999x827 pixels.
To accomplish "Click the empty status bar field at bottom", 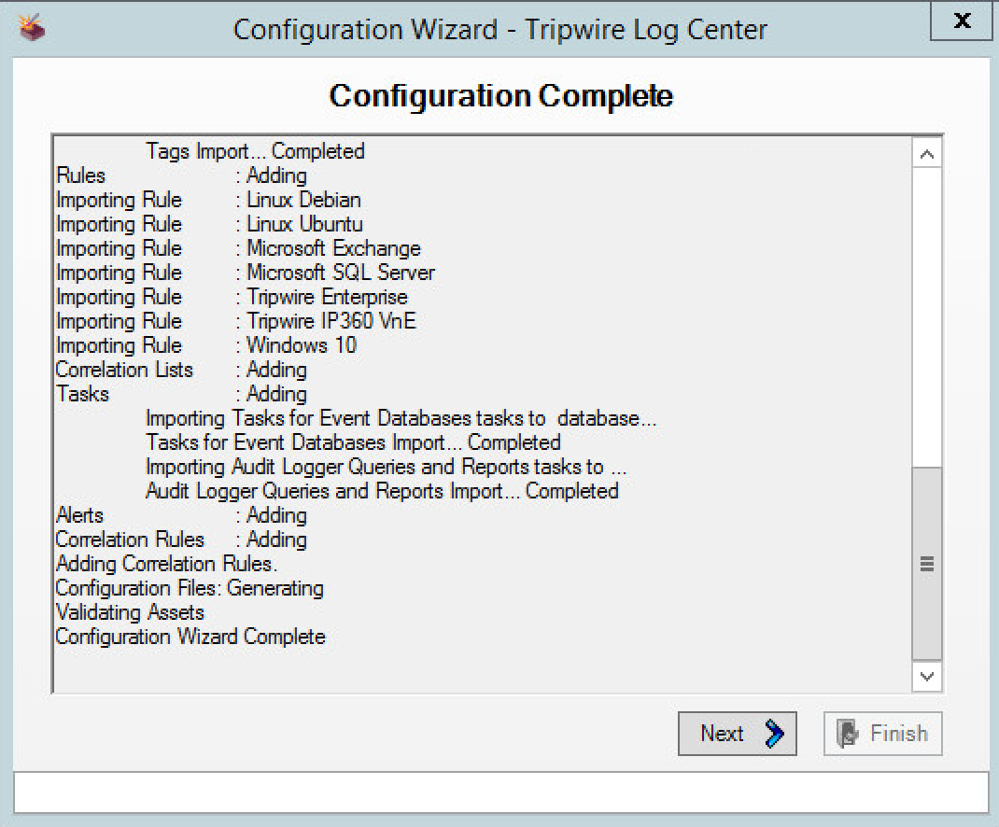I will coord(499,792).
